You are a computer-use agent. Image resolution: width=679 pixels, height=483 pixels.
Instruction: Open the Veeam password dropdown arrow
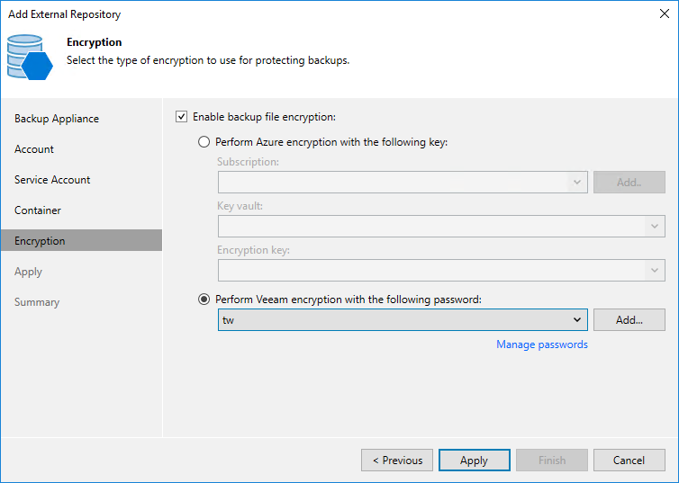pos(576,320)
